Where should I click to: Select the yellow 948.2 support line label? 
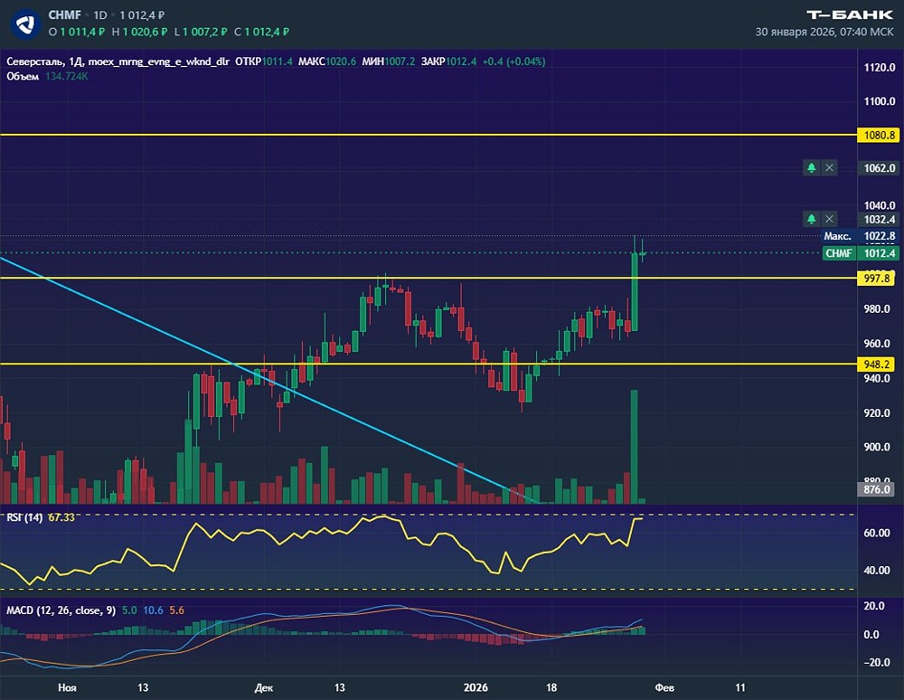coord(878,364)
